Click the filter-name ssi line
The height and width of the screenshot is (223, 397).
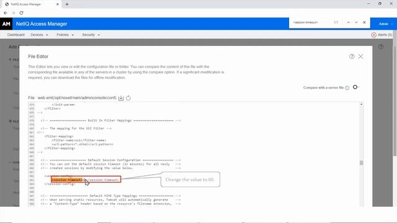pos(79,141)
